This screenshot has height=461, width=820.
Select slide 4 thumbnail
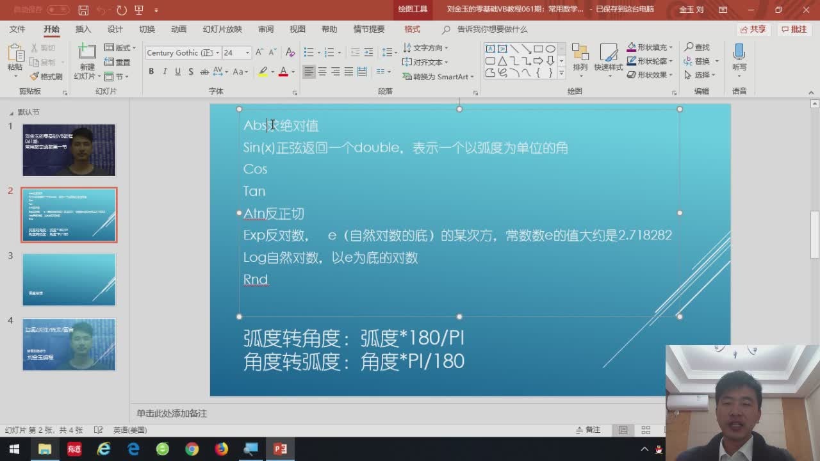(69, 344)
